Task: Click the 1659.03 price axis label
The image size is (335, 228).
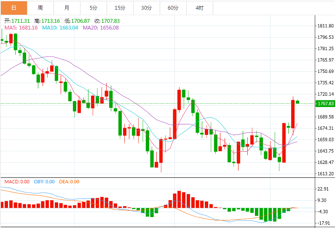Action: pyautogui.click(x=326, y=139)
